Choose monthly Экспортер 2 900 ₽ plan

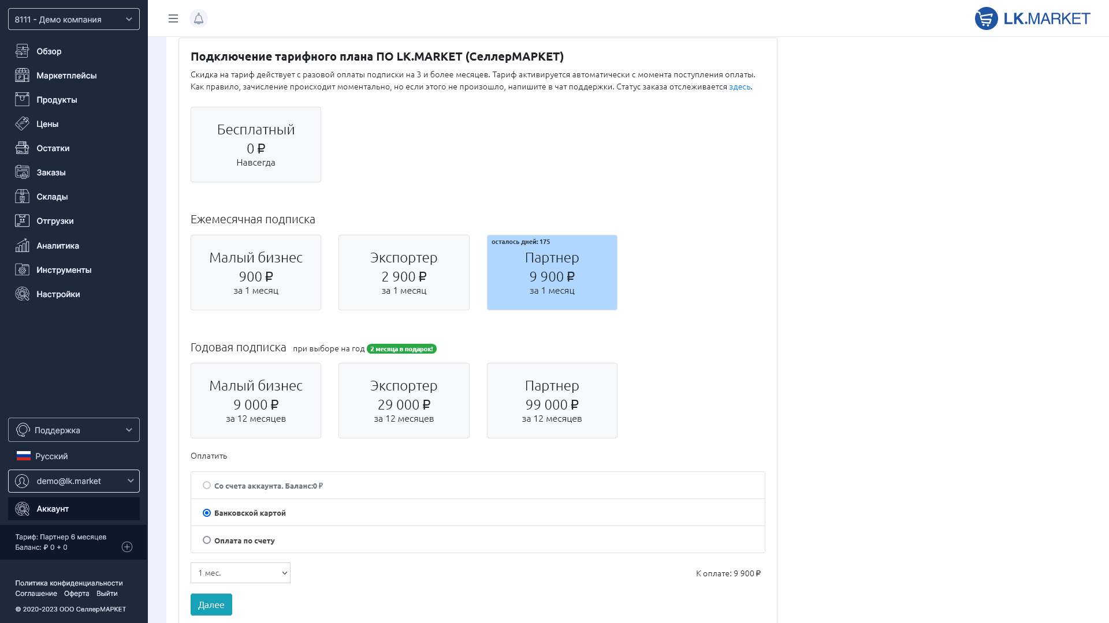(404, 272)
